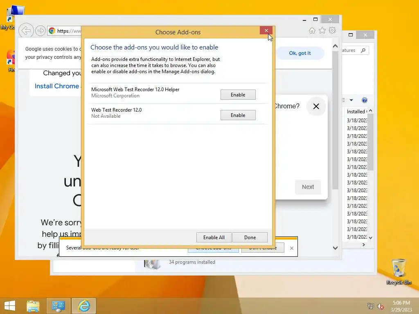Open view options dropdown in Programs window
This screenshot has height=314, width=419.
pyautogui.click(x=351, y=100)
